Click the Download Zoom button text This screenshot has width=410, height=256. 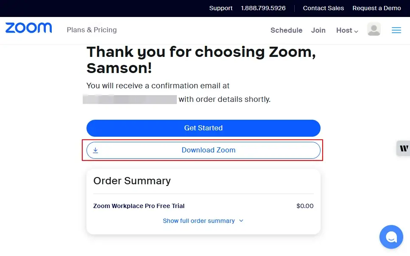click(x=208, y=150)
